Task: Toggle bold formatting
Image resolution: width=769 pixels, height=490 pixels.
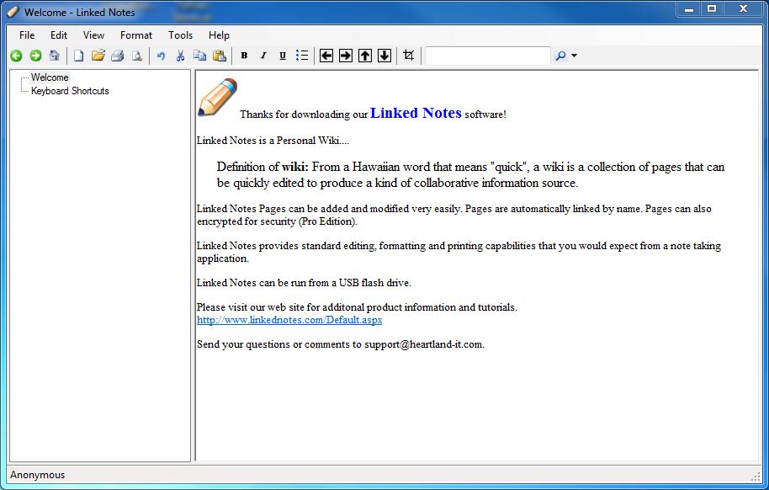Action: coord(244,55)
